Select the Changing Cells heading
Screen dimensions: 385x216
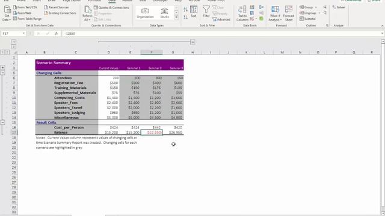(49, 73)
